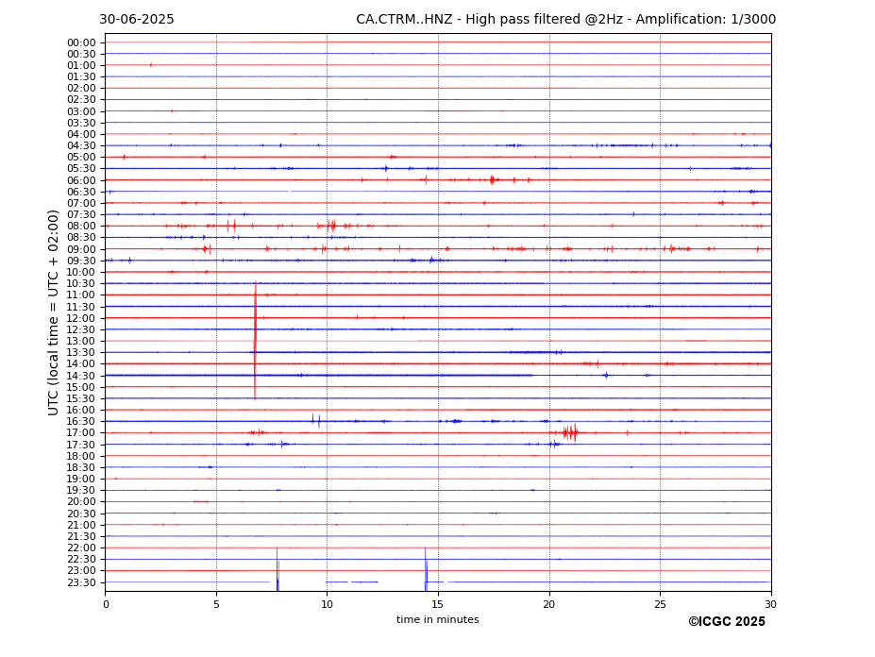Select the 04:30 time row label
Viewport: 875px width, 657px height.
(x=81, y=145)
